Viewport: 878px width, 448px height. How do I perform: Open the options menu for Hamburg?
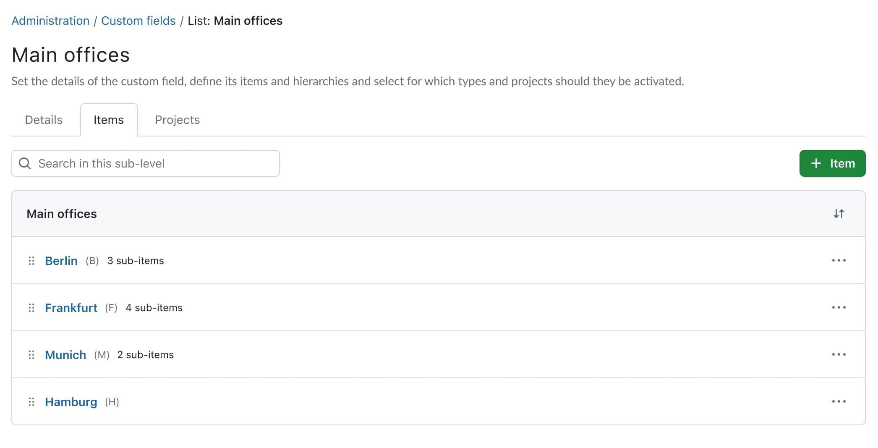(839, 402)
